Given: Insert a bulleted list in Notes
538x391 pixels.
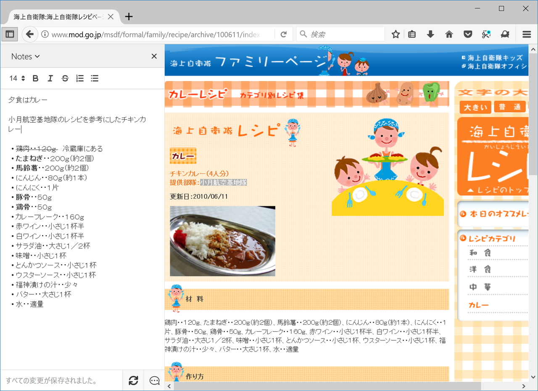Looking at the screenshot, I should tap(94, 78).
